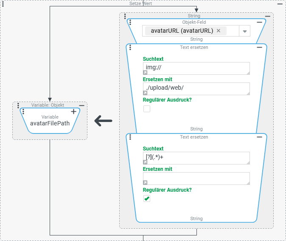
Task: Click the plus icon on avatarFilePath variable
Action: point(73,111)
